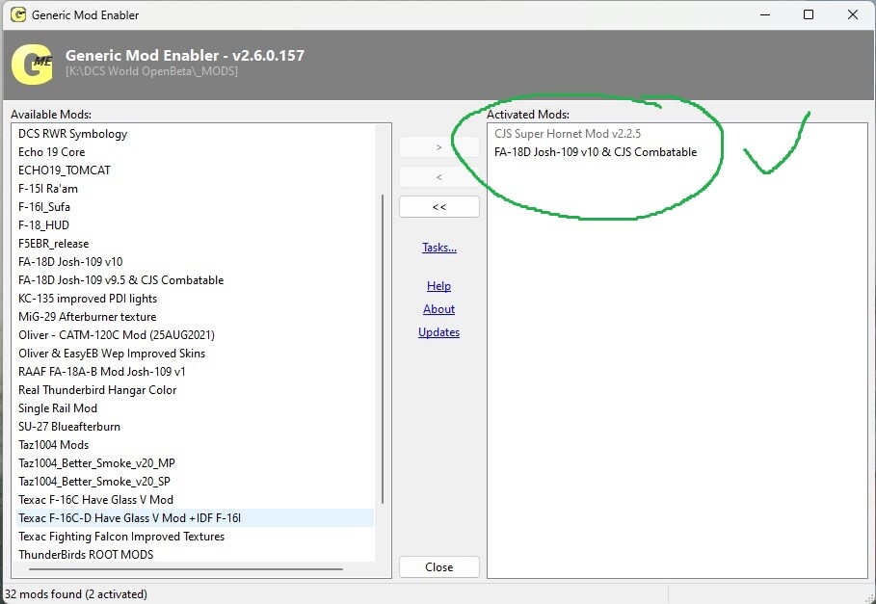The width and height of the screenshot is (876, 604).
Task: Click the disable mod < button
Action: (439, 177)
